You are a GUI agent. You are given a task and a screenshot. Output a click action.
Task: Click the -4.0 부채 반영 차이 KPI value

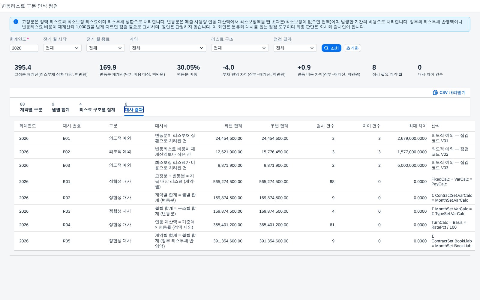[x=228, y=67]
